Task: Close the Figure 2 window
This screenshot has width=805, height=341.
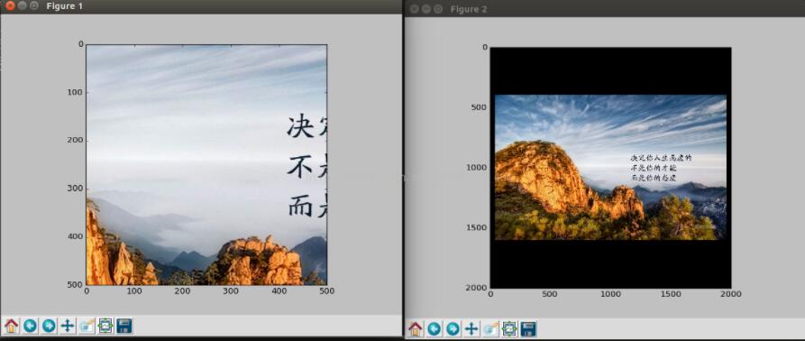Action: [415, 9]
